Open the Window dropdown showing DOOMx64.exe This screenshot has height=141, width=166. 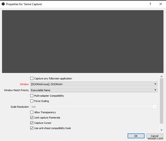[94, 84]
